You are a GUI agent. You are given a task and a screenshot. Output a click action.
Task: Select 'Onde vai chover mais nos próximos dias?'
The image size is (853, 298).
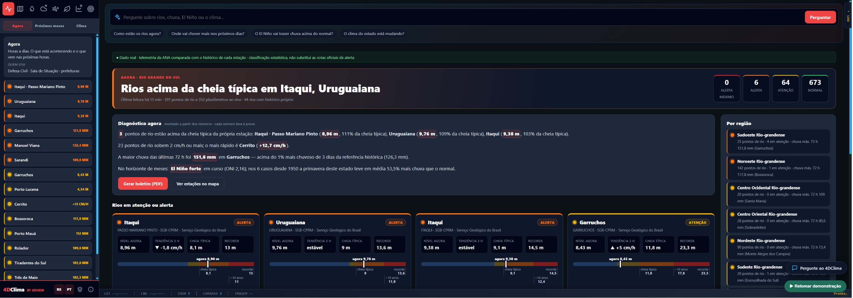click(208, 34)
